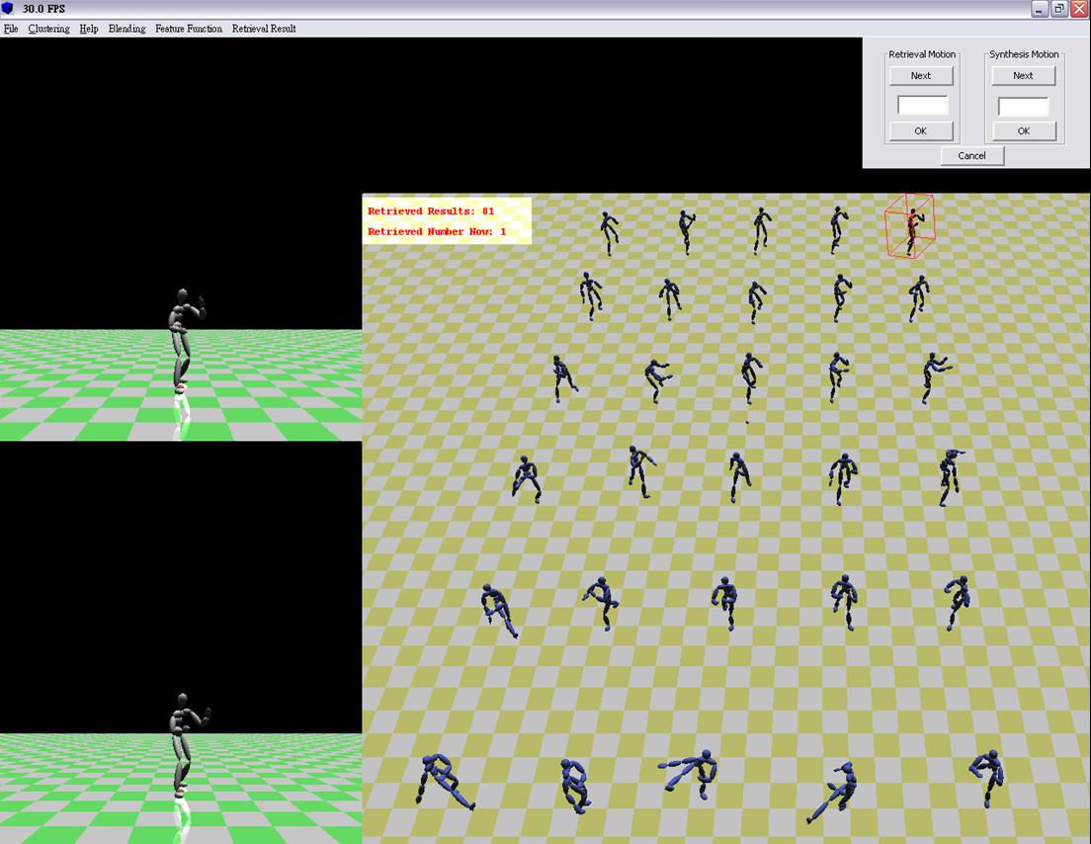
Task: Pick the bottom-left figure in the retrieval grid
Action: [x=442, y=781]
